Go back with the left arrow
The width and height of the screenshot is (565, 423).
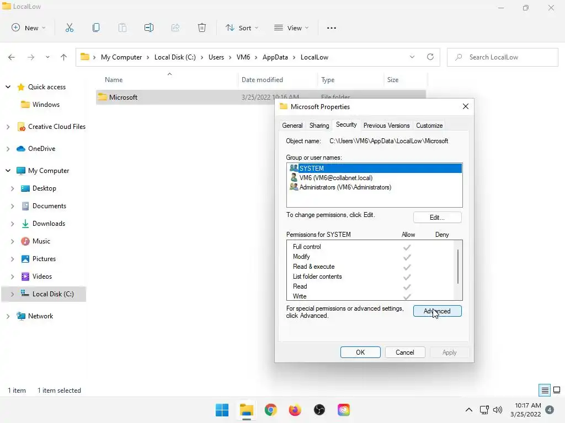coord(12,57)
